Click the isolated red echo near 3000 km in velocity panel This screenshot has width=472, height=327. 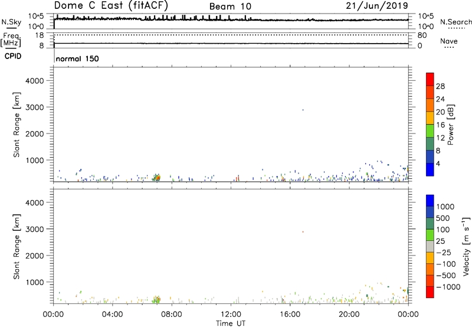click(x=303, y=231)
